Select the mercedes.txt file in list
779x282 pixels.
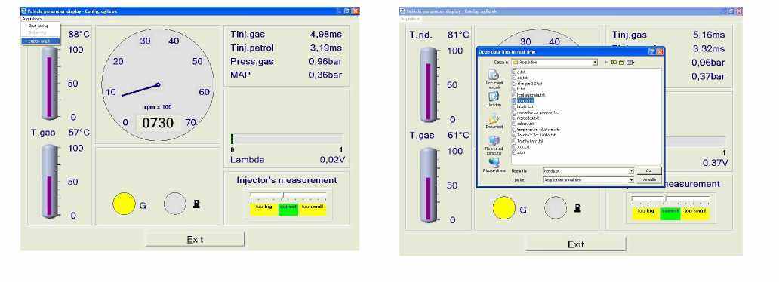[528, 118]
